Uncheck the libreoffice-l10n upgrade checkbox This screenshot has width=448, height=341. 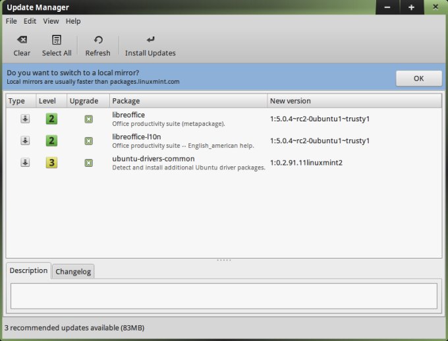pyautogui.click(x=88, y=140)
